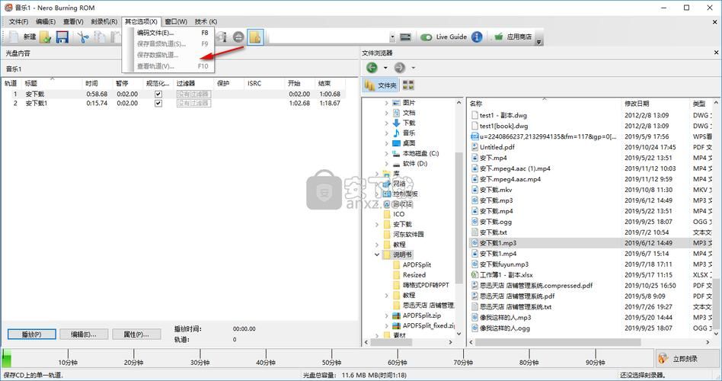Viewport: 722px width, 381px height.
Task: Expand the 安下载 folder in the tree
Action: (x=377, y=224)
